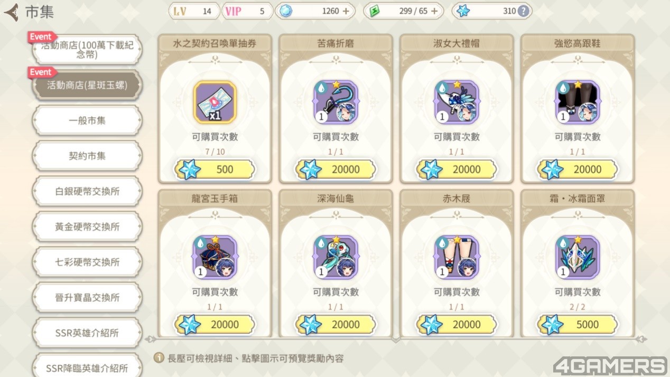Preview the 霜・冰霜面罩 mask item icon
670x377 pixels.
(x=578, y=257)
